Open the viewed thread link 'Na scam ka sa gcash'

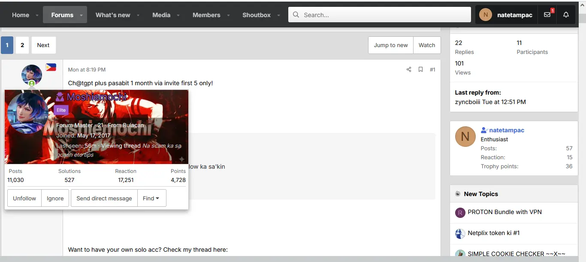(119, 150)
